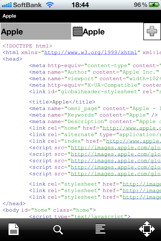The height and width of the screenshot is (241, 161).
Task: Open the last script src images.apple.com link
Action: pyautogui.click(x=116, y=174)
